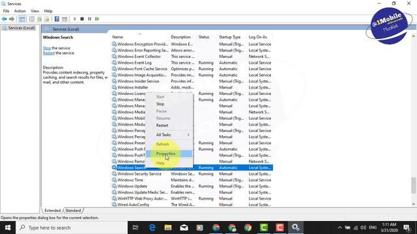The width and height of the screenshot is (417, 234).
Task: Click the taskbar search box
Action: pos(72,227)
